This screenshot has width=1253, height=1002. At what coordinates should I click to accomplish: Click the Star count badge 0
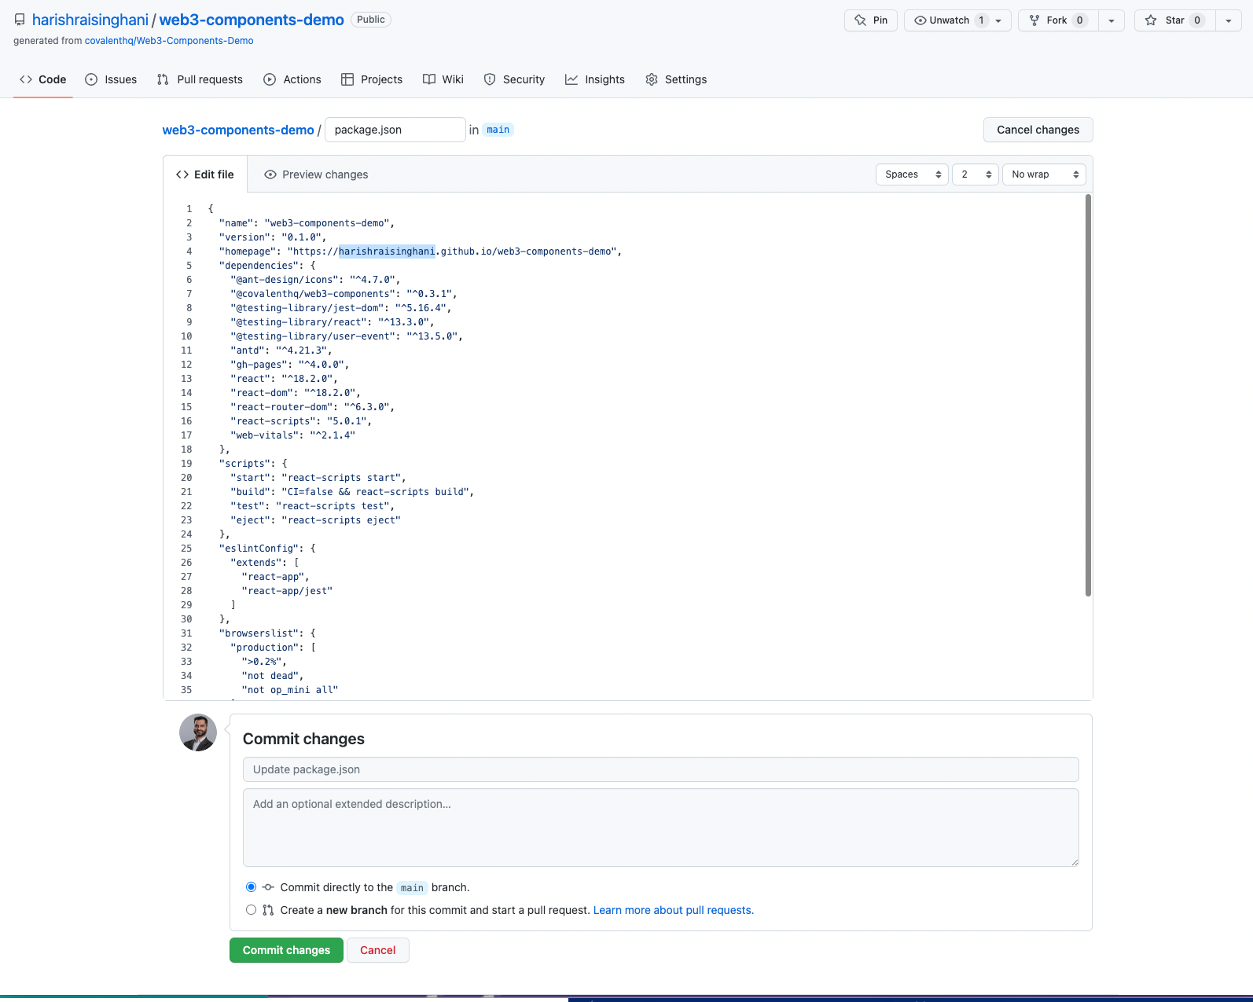click(1197, 20)
